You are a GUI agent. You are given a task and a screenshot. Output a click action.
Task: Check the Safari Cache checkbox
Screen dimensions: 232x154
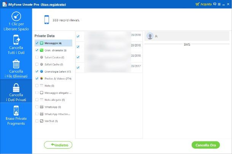click(37, 64)
